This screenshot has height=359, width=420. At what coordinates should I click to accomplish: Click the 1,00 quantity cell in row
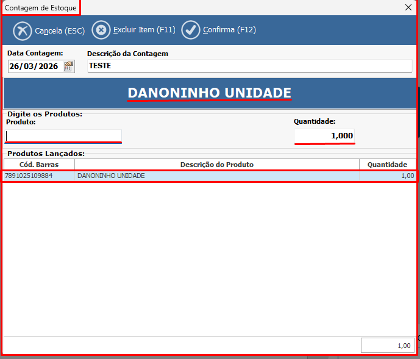387,176
